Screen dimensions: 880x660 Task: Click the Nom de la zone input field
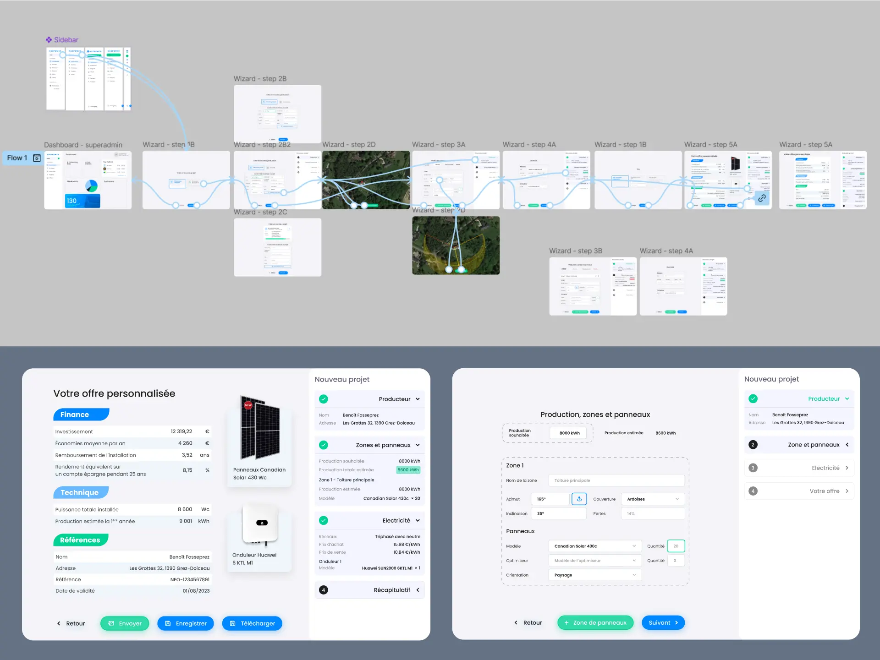coord(616,480)
